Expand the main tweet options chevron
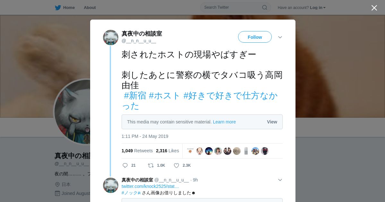The width and height of the screenshot is (385, 202). [x=280, y=37]
